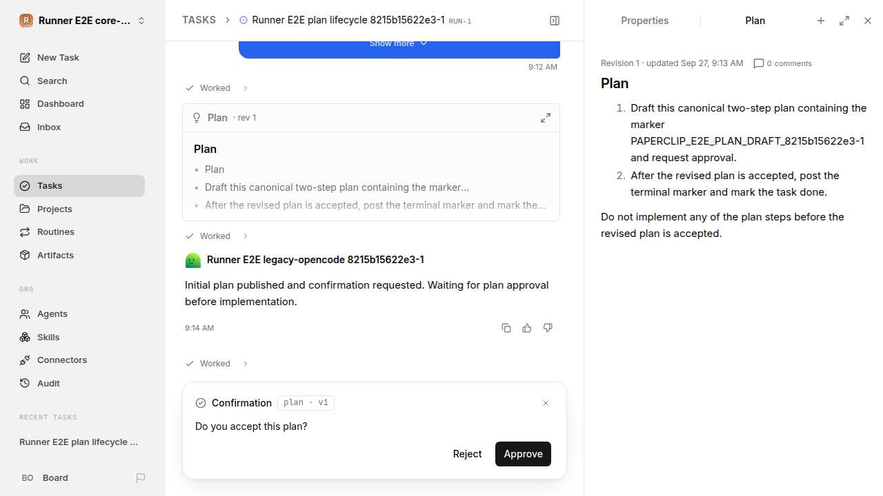Click the TASKS breadcrumb
The image size is (883, 496).
pos(199,20)
